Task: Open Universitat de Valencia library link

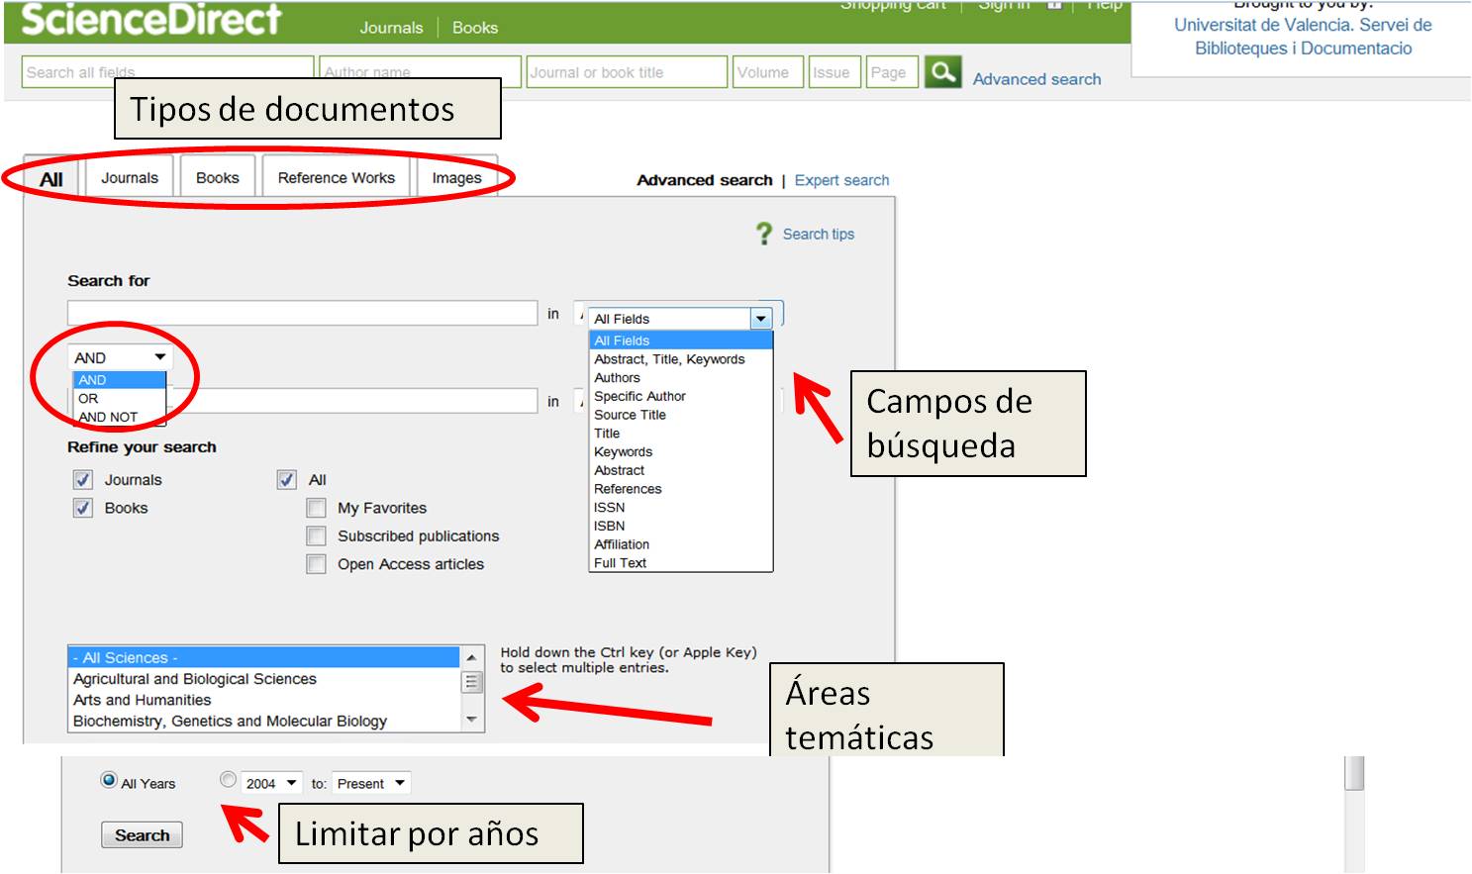Action: 1303,37
